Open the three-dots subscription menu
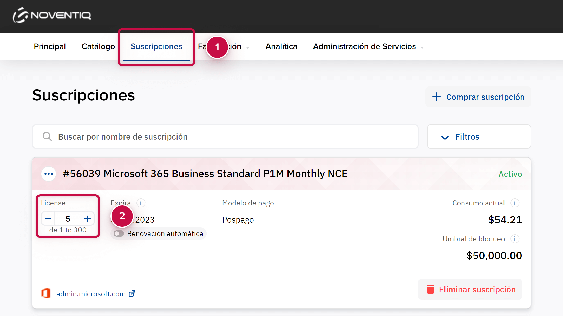This screenshot has height=316, width=563. coord(49,174)
